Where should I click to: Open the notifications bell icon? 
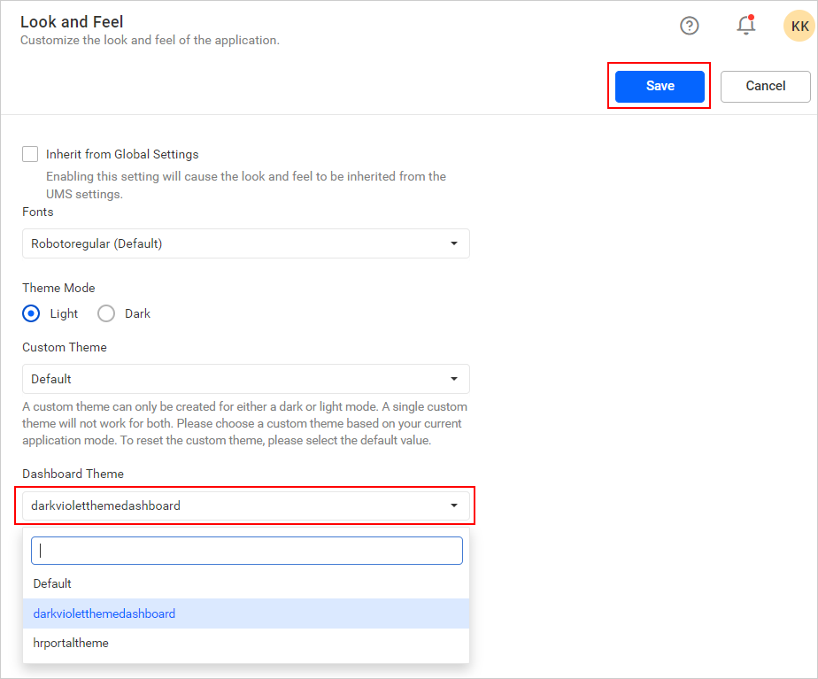[745, 26]
